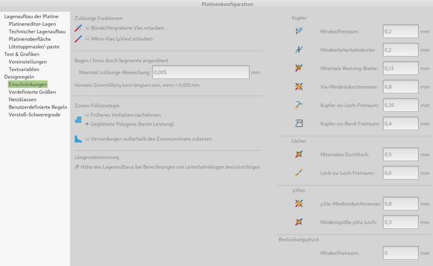This screenshot has height=266, width=433.
Task: Click Via-Mindestdurchmesser value field
Action: coord(400,87)
